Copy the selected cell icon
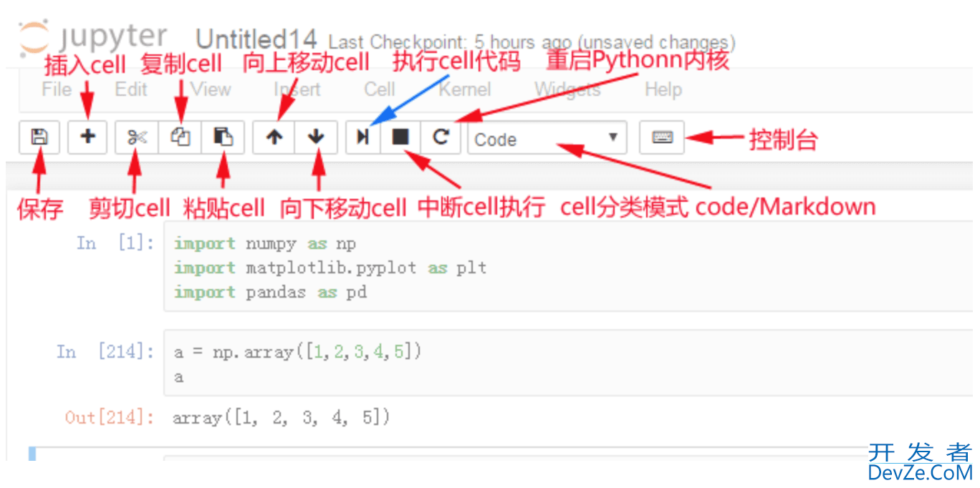The height and width of the screenshot is (488, 980). click(x=180, y=137)
